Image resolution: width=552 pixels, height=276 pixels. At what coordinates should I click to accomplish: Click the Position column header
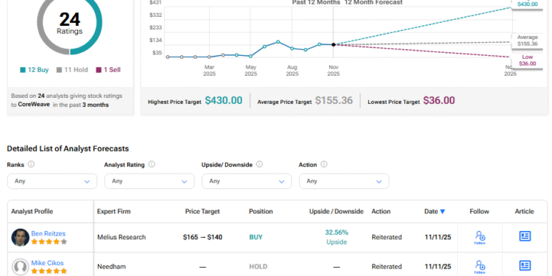point(261,211)
